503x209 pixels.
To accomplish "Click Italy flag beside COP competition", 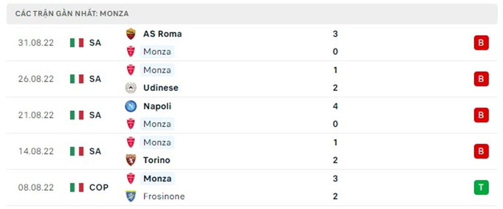I will (x=77, y=187).
